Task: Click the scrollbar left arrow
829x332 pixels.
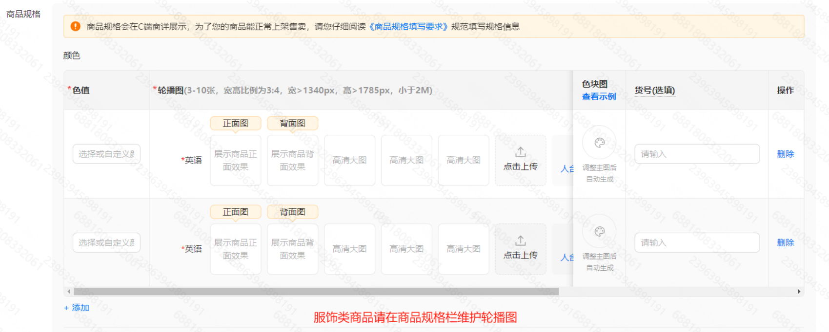Action: 69,291
